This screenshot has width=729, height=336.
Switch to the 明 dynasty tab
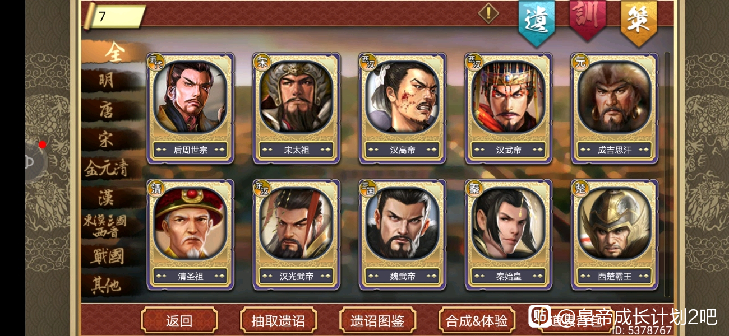(x=107, y=81)
